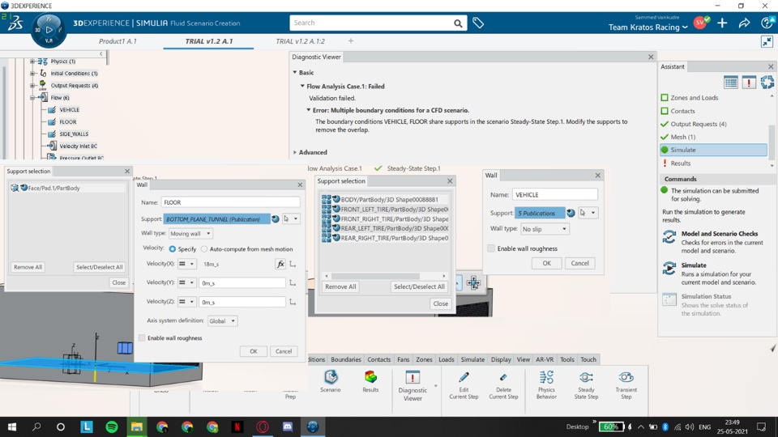This screenshot has height=437, width=778.
Task: Click the Assistant refresh icon
Action: 767,83
